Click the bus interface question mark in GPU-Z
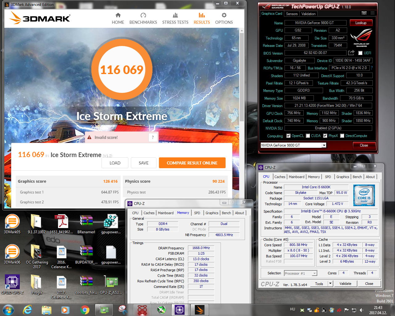The height and width of the screenshot is (316, 395). point(372,68)
